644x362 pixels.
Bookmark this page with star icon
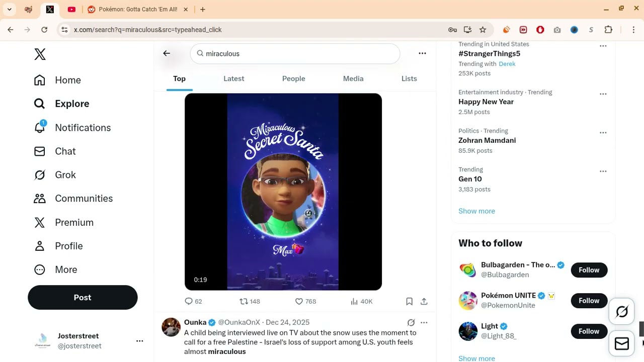(483, 30)
